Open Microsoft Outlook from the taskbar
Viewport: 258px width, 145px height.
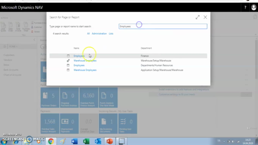(98, 141)
